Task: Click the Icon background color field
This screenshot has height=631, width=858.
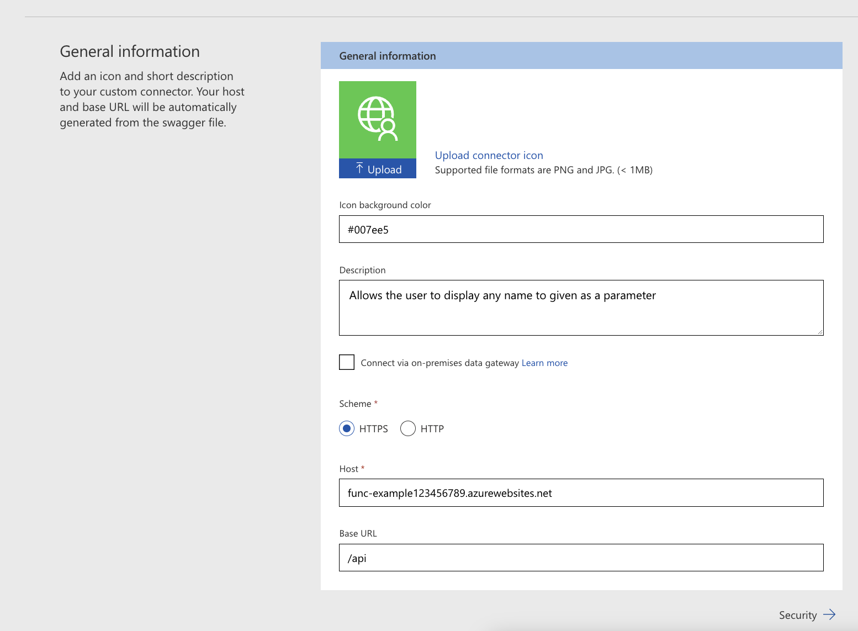Action: [x=581, y=229]
